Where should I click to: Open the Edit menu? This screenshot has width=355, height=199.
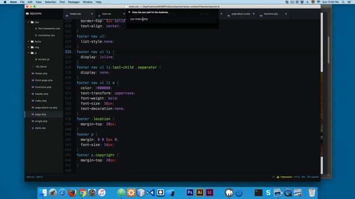point(30,2)
